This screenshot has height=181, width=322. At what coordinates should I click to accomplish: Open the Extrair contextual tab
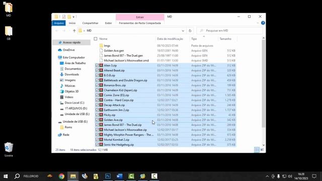(140, 17)
